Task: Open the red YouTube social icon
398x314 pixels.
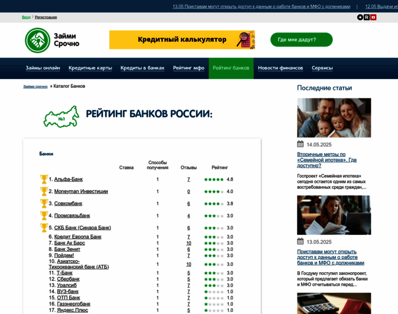Action: click(373, 17)
